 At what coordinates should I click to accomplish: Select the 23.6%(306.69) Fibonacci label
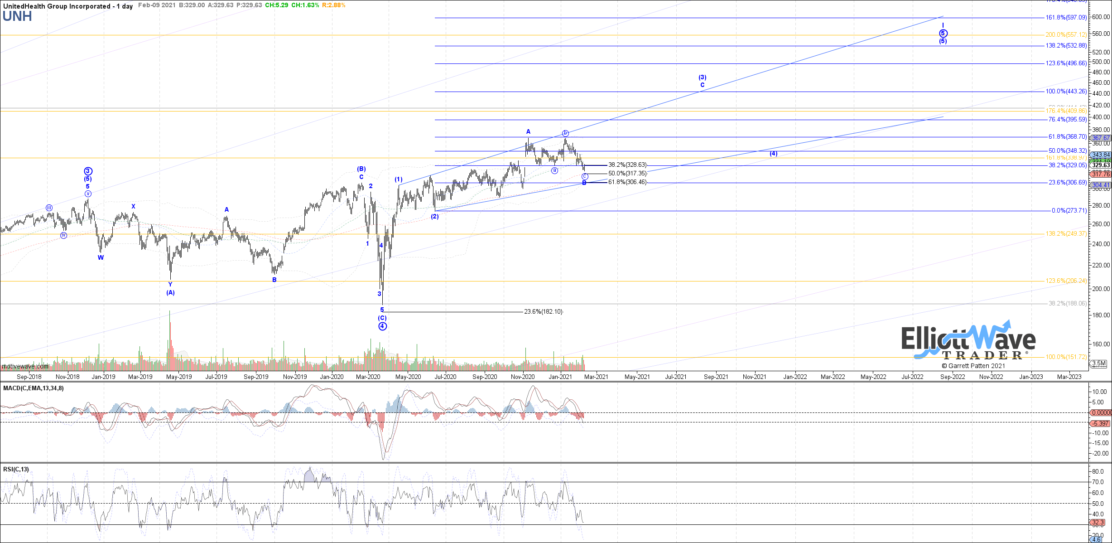tap(1068, 183)
